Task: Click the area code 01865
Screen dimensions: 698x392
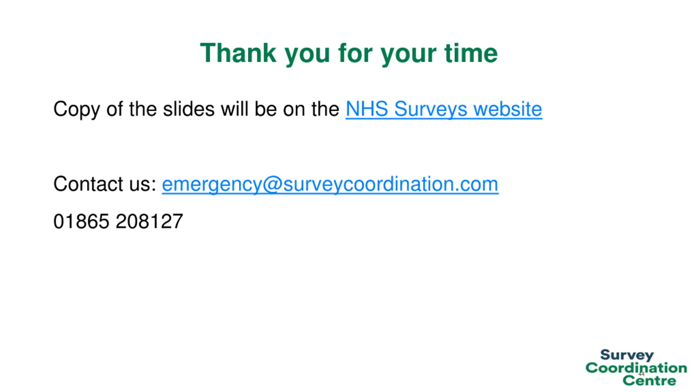Action: click(x=81, y=221)
